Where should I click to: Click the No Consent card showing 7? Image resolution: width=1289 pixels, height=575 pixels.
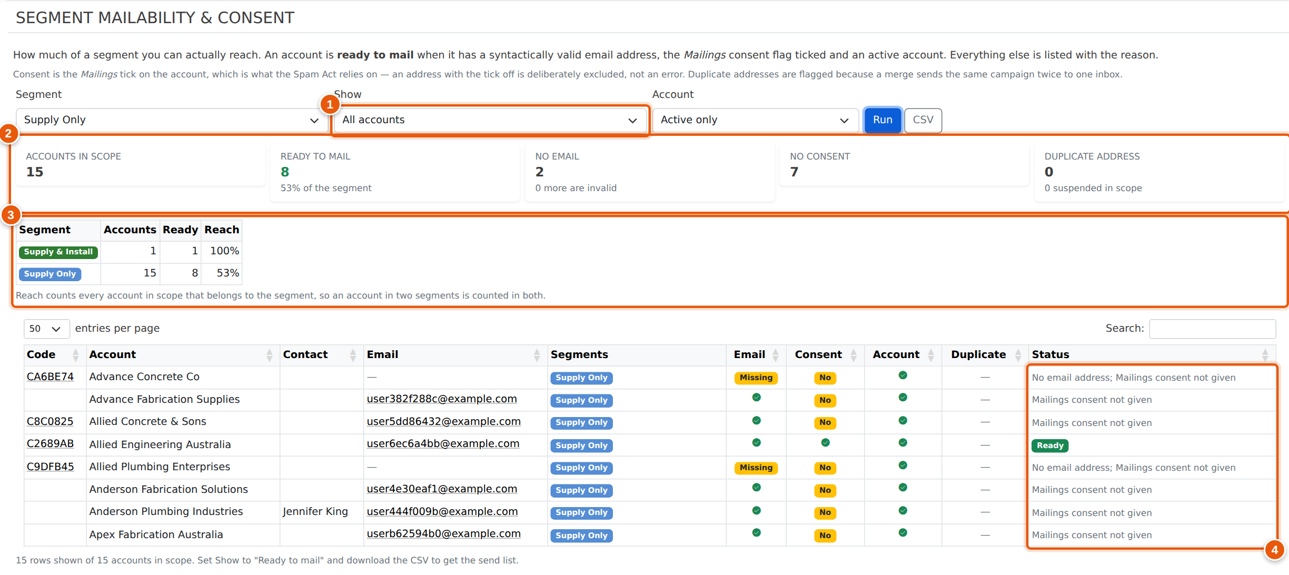click(x=904, y=165)
